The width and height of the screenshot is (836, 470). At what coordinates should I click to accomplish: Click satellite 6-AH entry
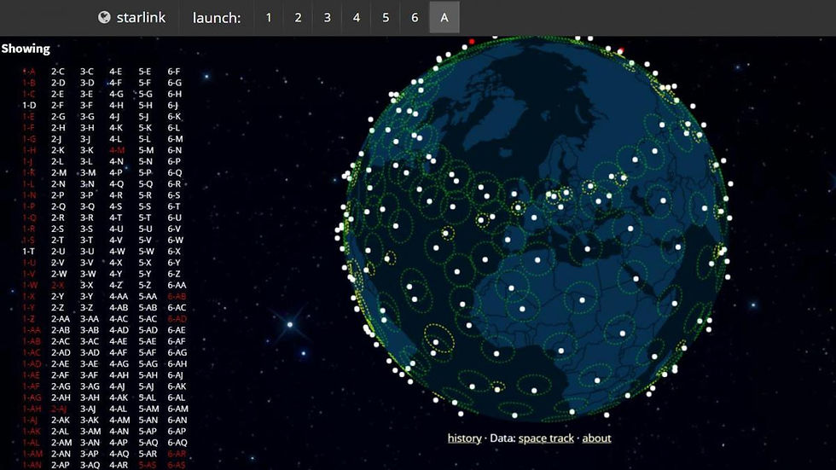(177, 364)
